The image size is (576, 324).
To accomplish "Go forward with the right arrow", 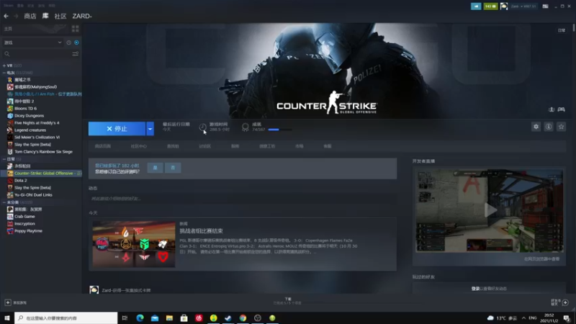I will [16, 16].
